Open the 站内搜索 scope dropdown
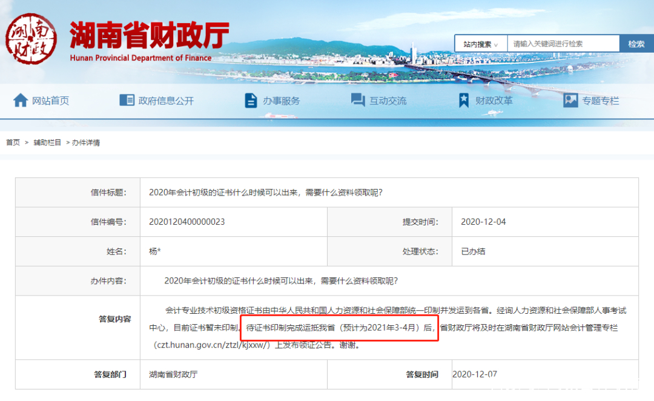 (480, 44)
